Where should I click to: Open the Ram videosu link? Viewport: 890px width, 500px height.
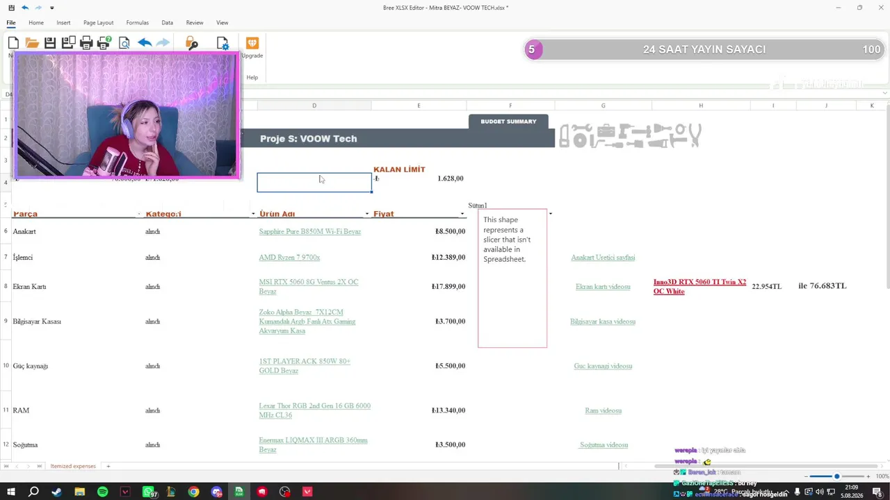click(x=603, y=410)
